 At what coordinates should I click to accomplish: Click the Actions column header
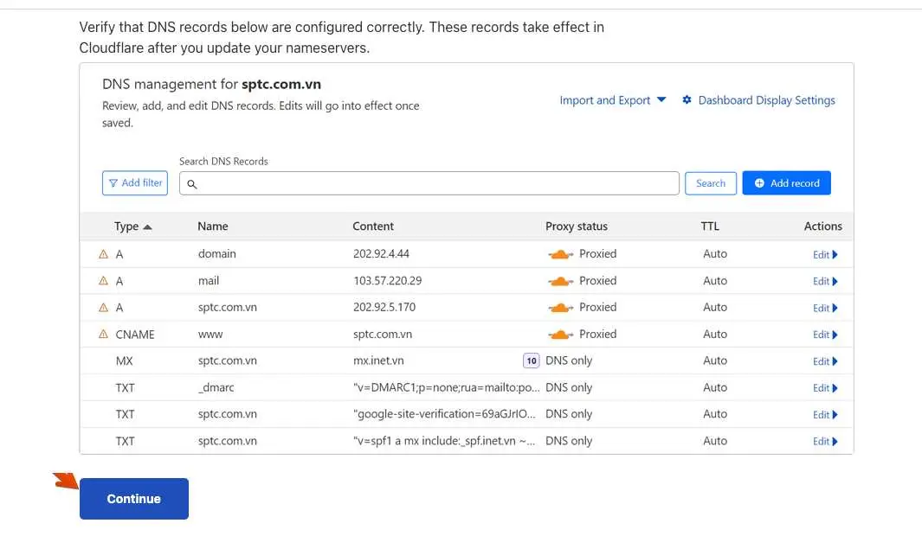[822, 226]
